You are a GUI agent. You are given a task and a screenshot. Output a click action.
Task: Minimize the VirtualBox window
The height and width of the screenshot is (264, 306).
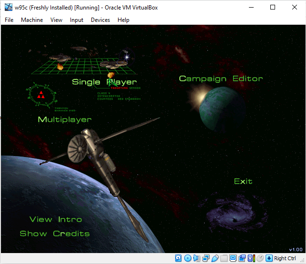point(251,7)
